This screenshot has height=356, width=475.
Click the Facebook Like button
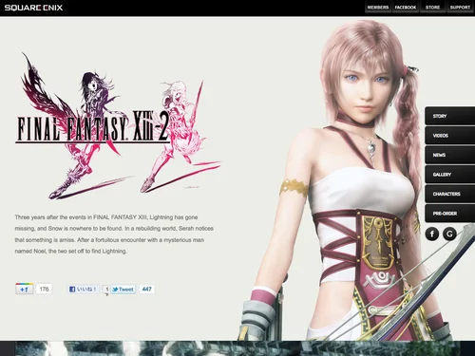[x=84, y=290]
